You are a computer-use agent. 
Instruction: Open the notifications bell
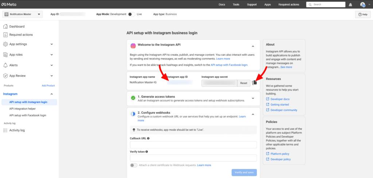pos(350,4)
